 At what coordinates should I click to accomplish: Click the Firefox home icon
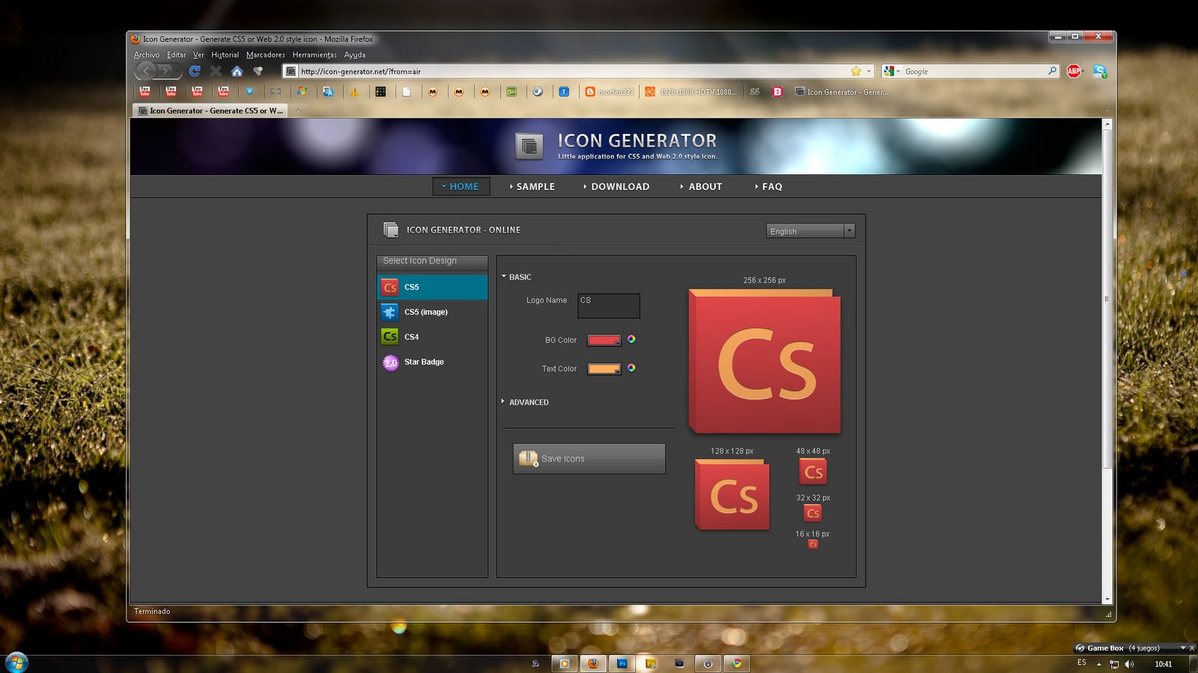click(237, 71)
